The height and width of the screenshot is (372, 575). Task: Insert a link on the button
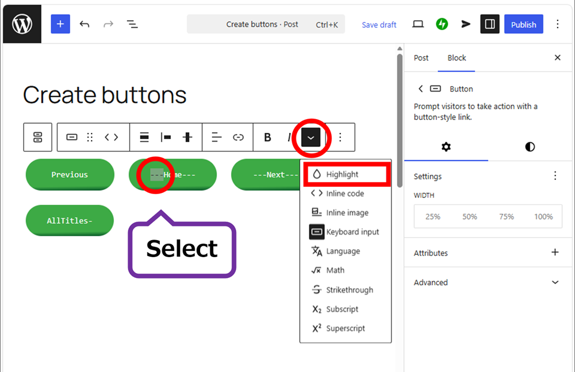click(x=238, y=137)
